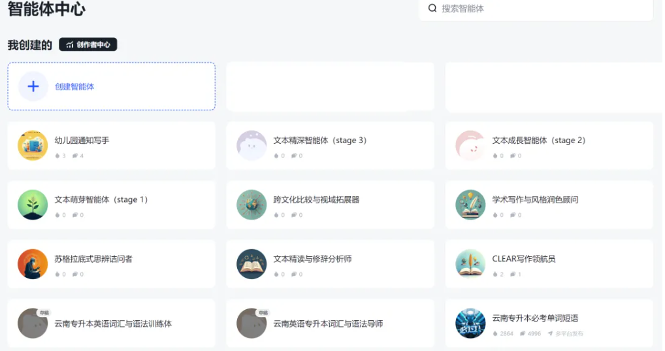The height and width of the screenshot is (351, 665).
Task: Open the 文本精深智能体 (stage 3) card
Action: pos(330,146)
